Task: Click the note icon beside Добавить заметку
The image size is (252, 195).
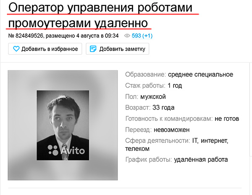Action: pos(93,49)
